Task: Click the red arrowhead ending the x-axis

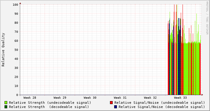Action: (x=202, y=95)
